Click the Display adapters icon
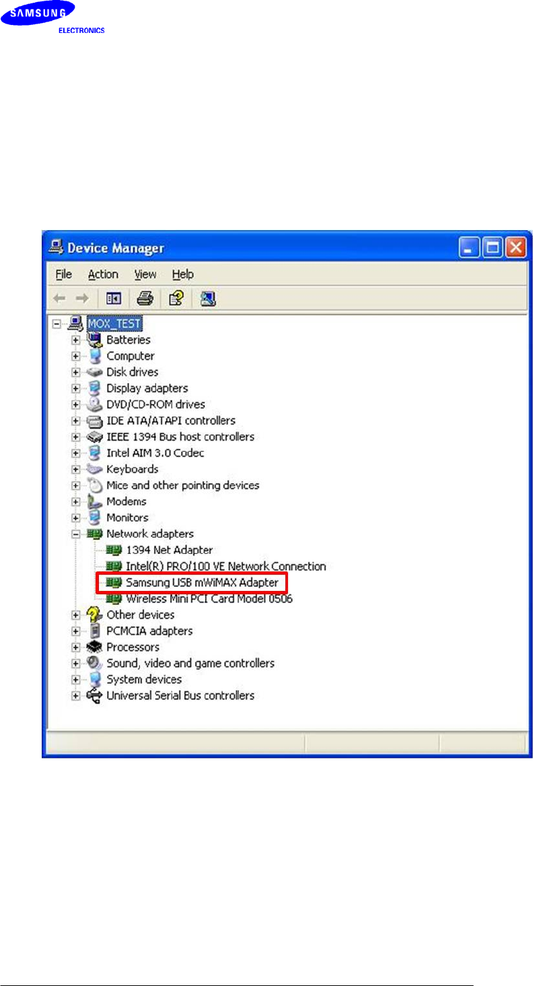This screenshot has width=533, height=986. pyautogui.click(x=95, y=388)
